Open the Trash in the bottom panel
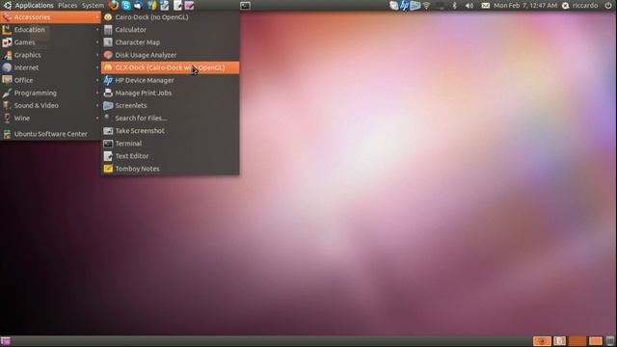The image size is (617, 347). (x=610, y=341)
